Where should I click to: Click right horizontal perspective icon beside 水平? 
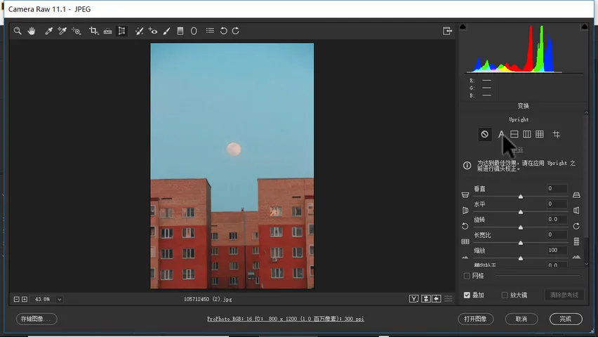(x=576, y=211)
